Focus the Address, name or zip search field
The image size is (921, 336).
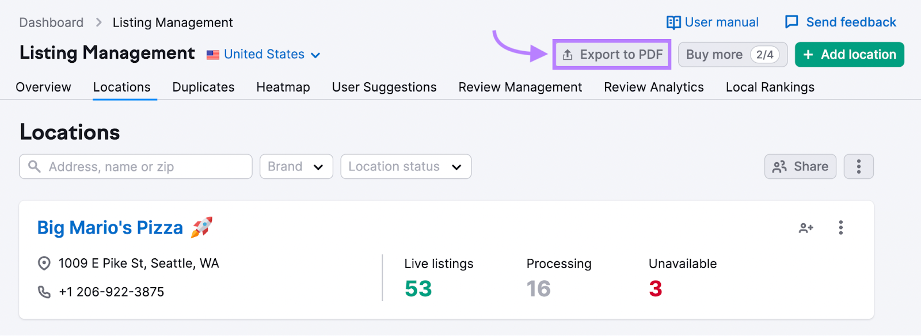[x=144, y=167]
